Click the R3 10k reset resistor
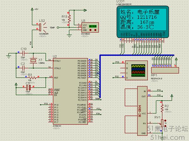 32,78
